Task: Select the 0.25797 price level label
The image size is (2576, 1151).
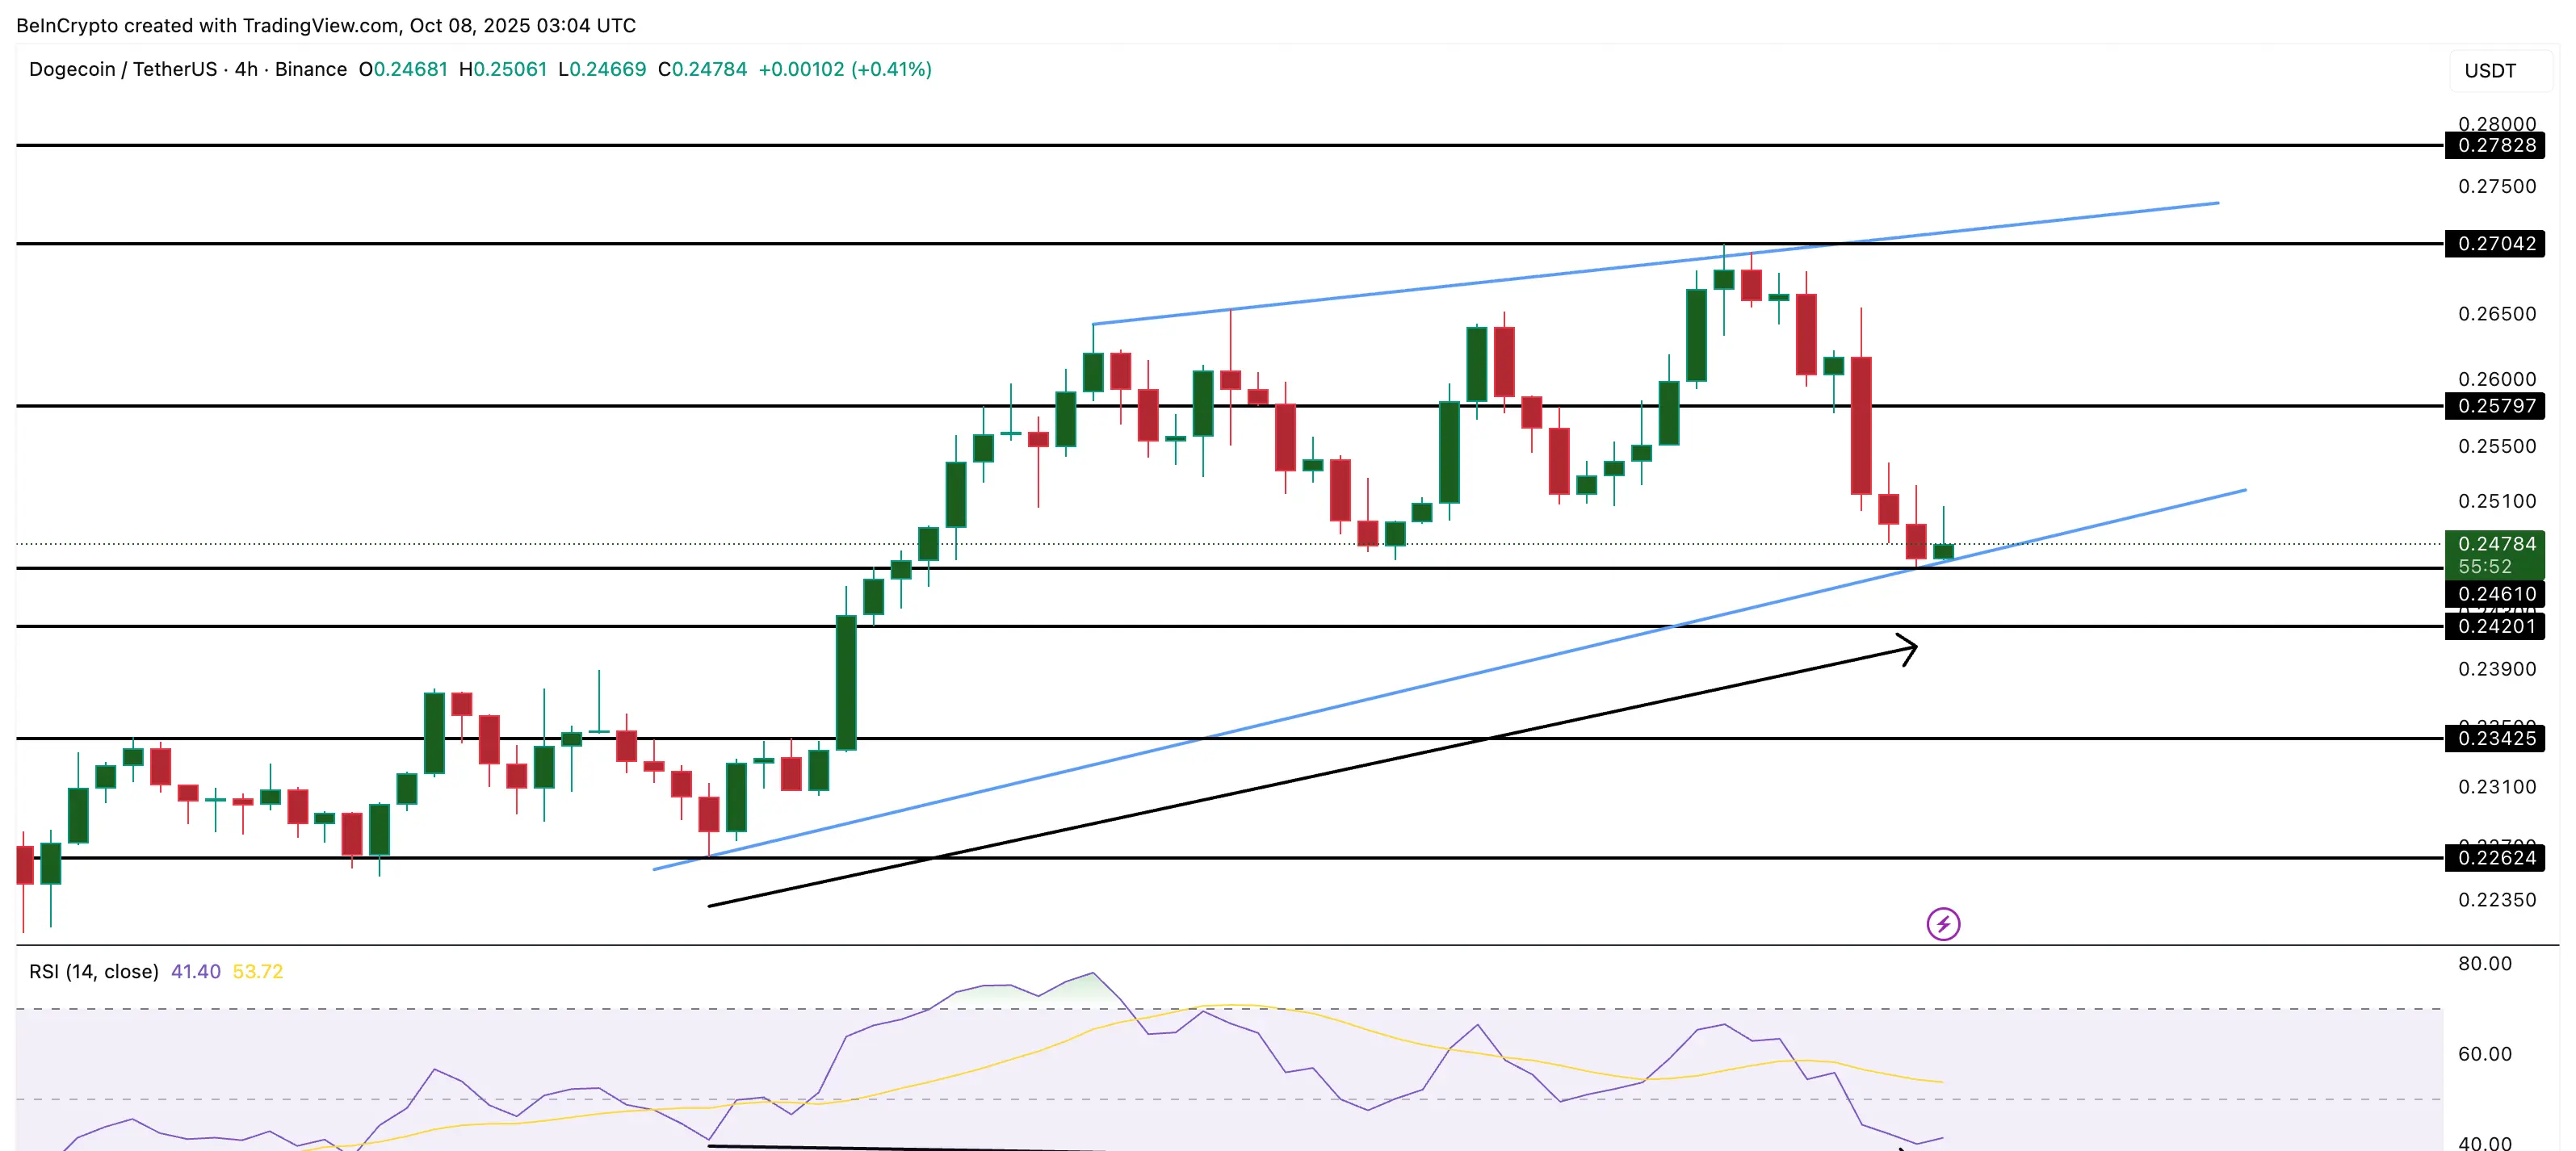Action: [2496, 406]
